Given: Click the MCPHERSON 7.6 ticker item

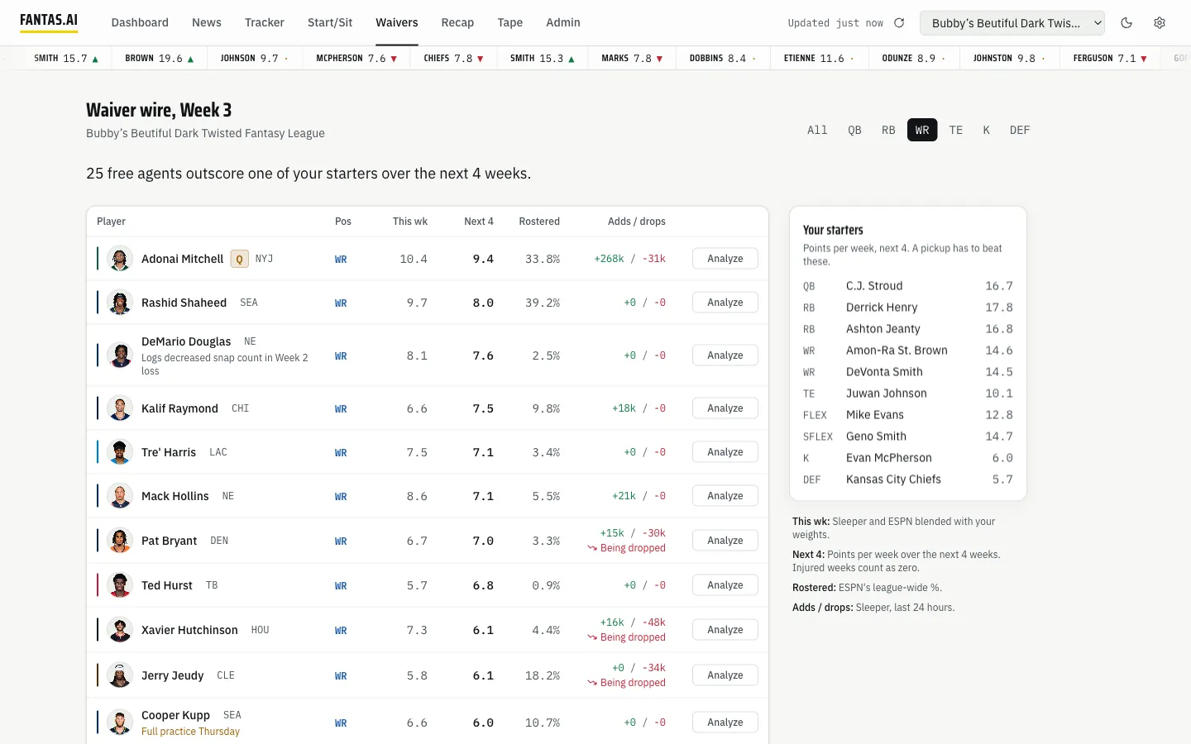Looking at the screenshot, I should pyautogui.click(x=356, y=59).
